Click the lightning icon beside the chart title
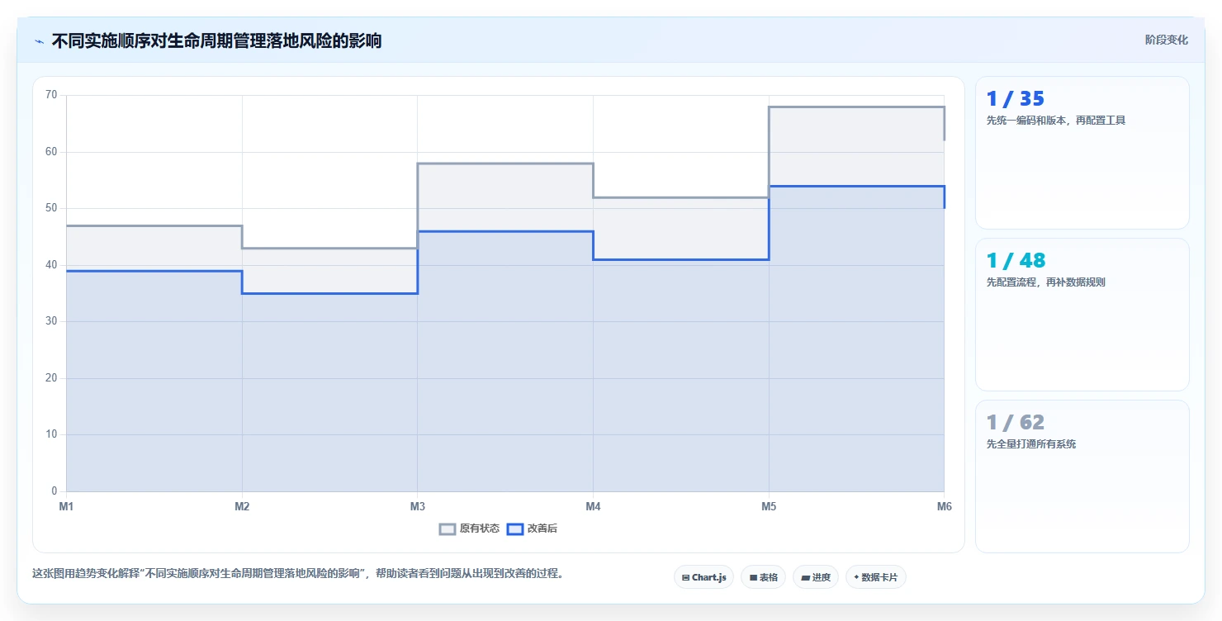The image size is (1222, 621). [39, 41]
